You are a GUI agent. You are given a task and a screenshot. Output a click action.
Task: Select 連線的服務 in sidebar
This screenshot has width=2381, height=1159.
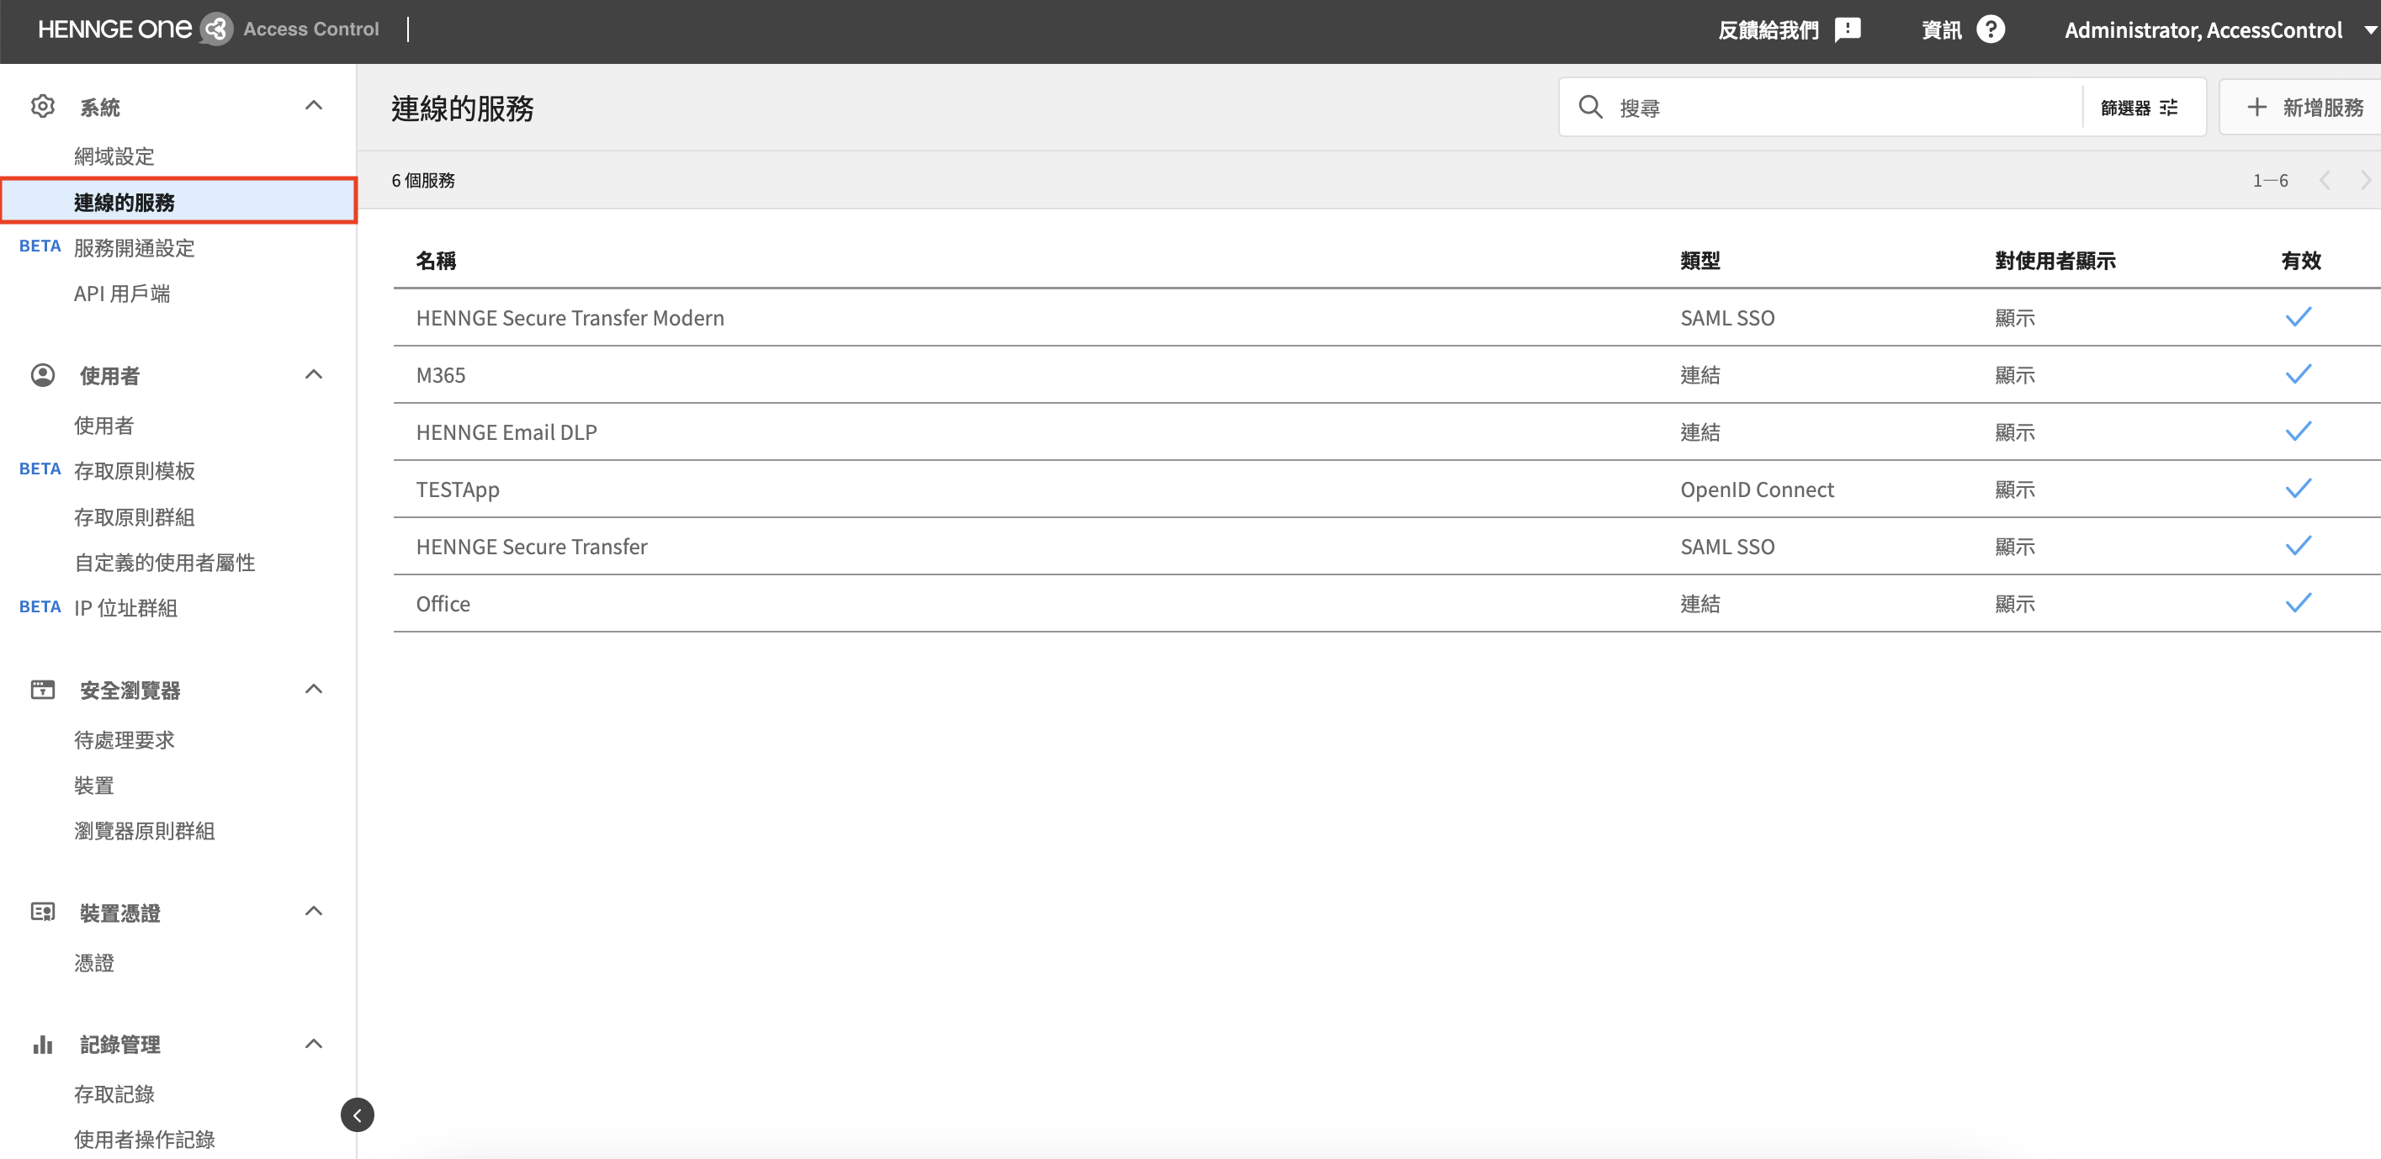click(x=178, y=202)
